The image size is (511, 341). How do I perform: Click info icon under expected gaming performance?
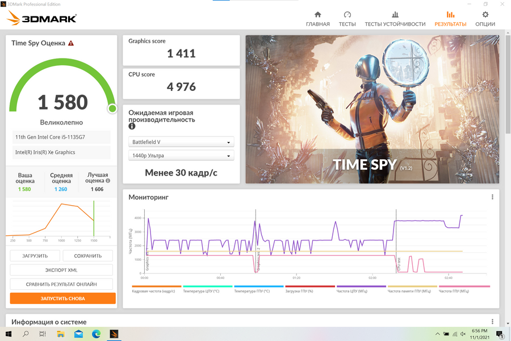tap(132, 126)
